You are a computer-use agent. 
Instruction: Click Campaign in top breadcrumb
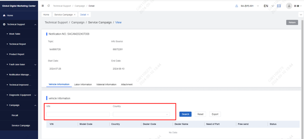(80, 6)
